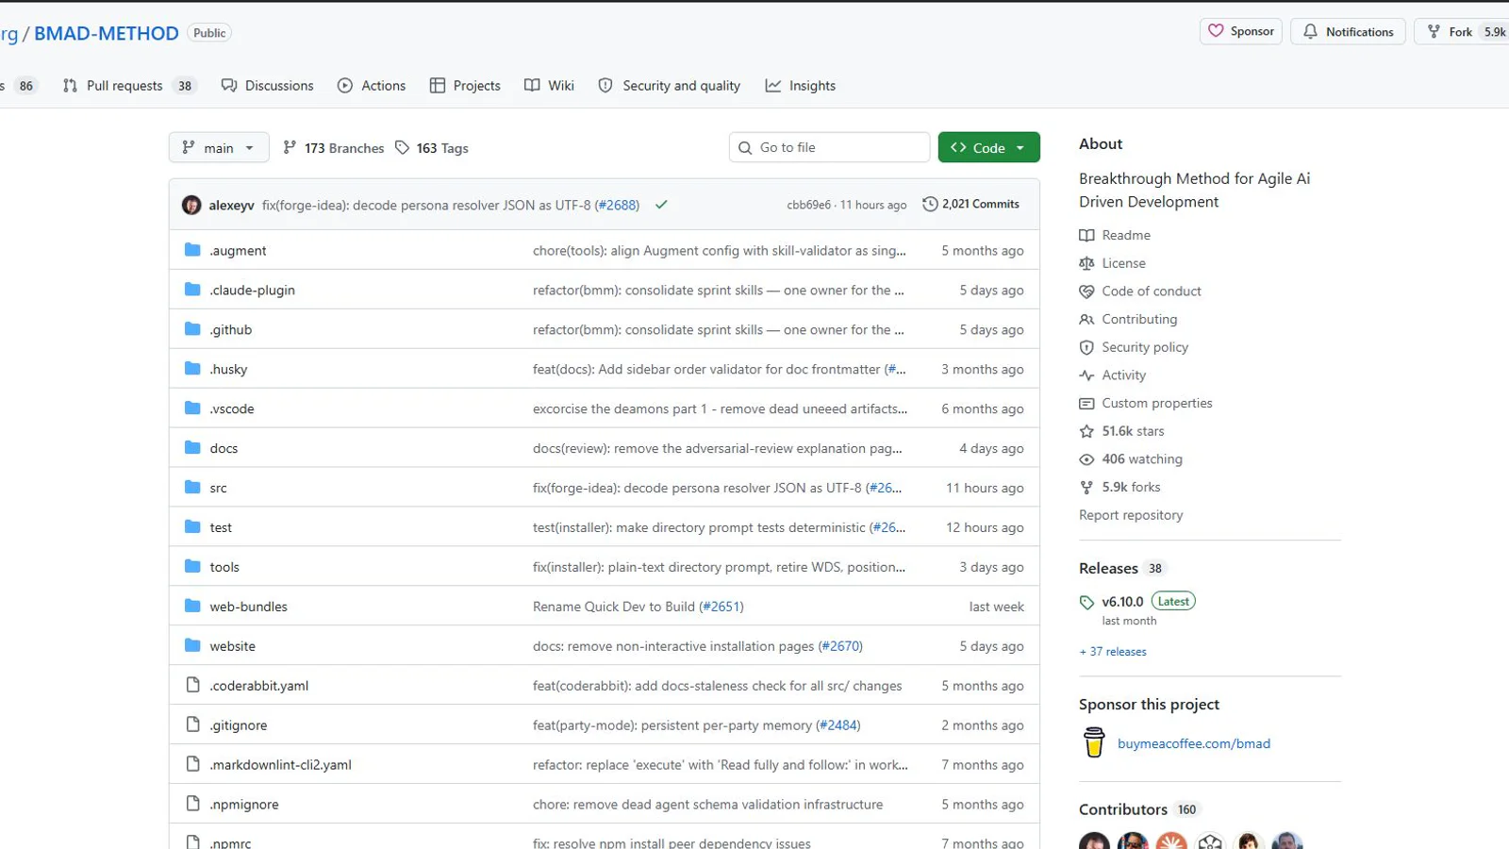Open the 5.9k forks link
Viewport: 1509px width, 849px height.
[x=1131, y=487]
